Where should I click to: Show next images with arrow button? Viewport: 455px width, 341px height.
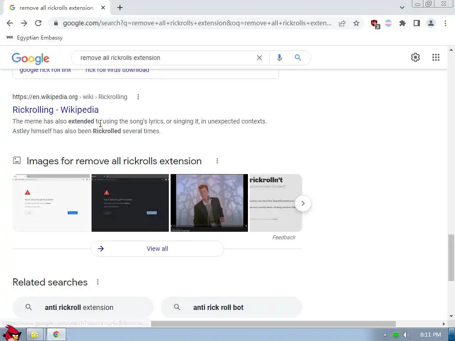point(303,203)
